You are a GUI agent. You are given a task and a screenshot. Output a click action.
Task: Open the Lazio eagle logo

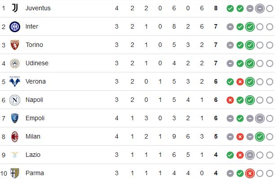[15, 155]
